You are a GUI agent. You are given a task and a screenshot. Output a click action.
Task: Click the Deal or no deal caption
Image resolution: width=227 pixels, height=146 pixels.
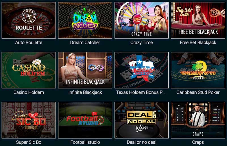pos(142,142)
